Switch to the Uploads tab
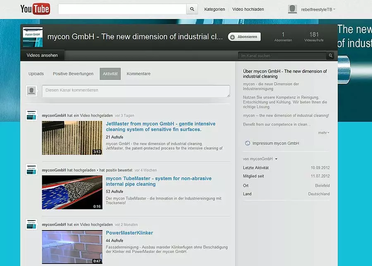This screenshot has height=266, width=372. point(36,74)
